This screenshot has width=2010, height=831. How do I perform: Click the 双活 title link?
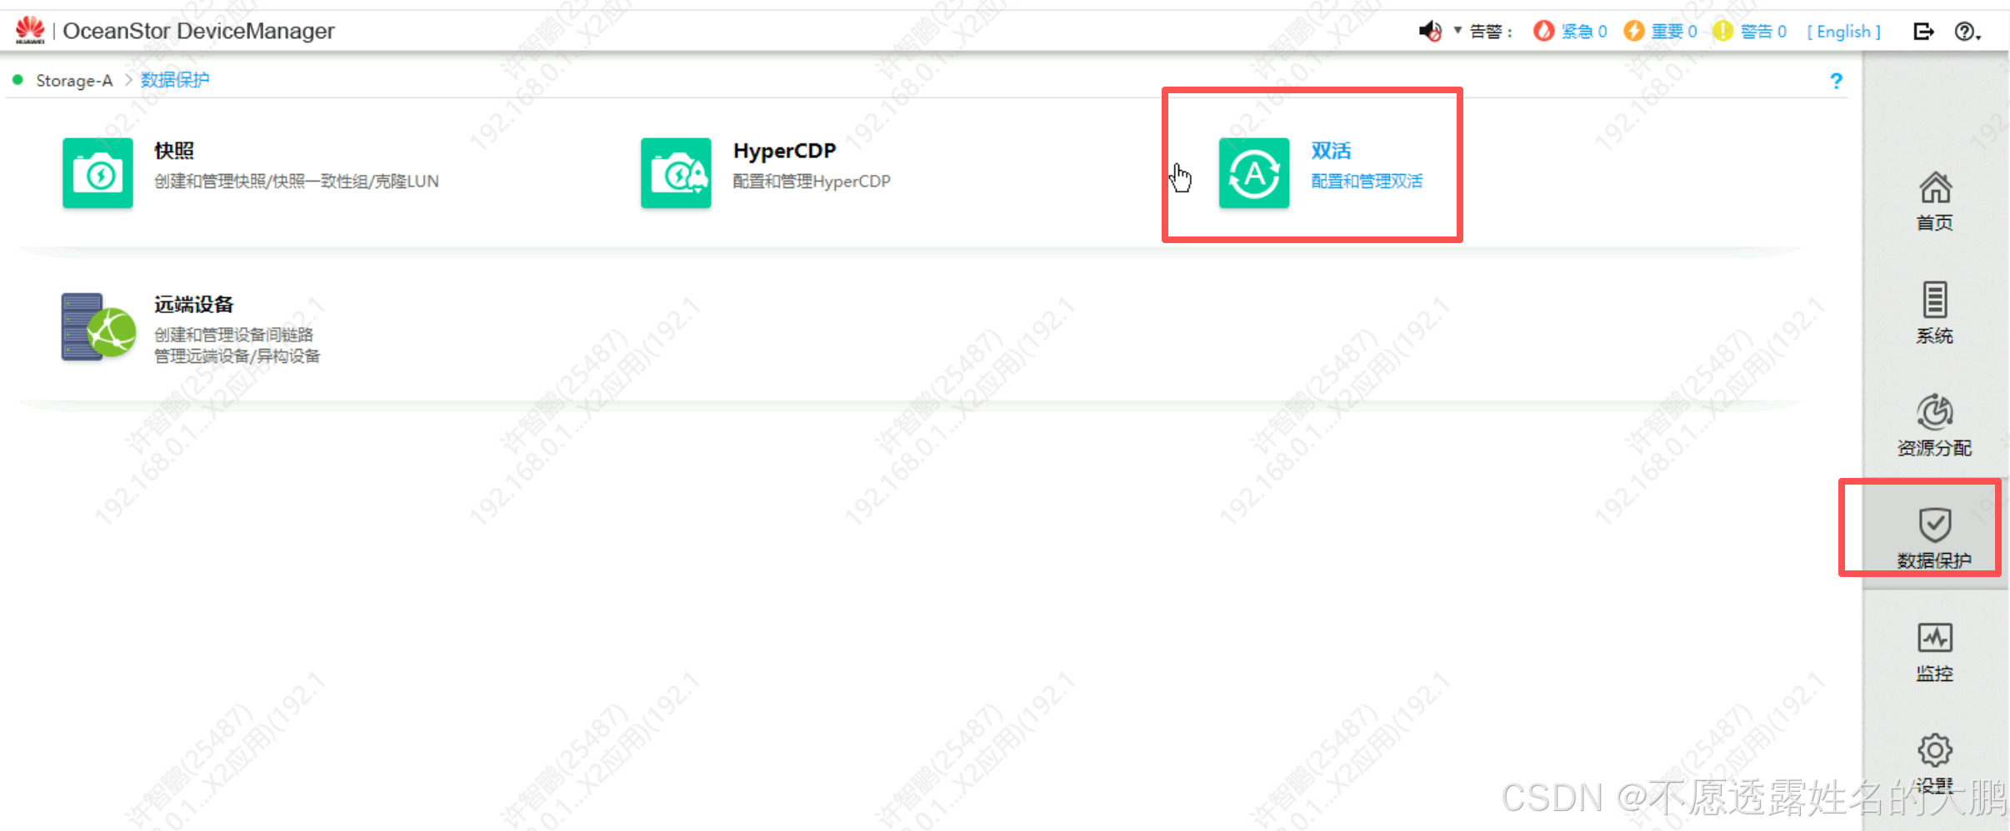point(1331,151)
